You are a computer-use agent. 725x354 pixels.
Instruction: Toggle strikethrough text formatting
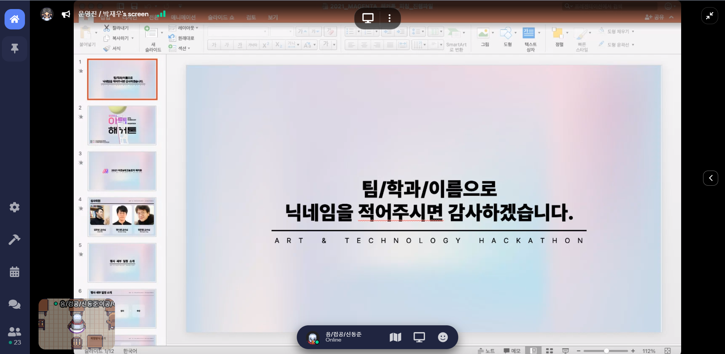(x=253, y=45)
